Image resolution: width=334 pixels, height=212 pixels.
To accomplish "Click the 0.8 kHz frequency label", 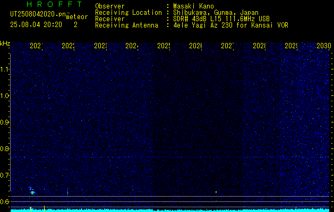I will point(4,148).
